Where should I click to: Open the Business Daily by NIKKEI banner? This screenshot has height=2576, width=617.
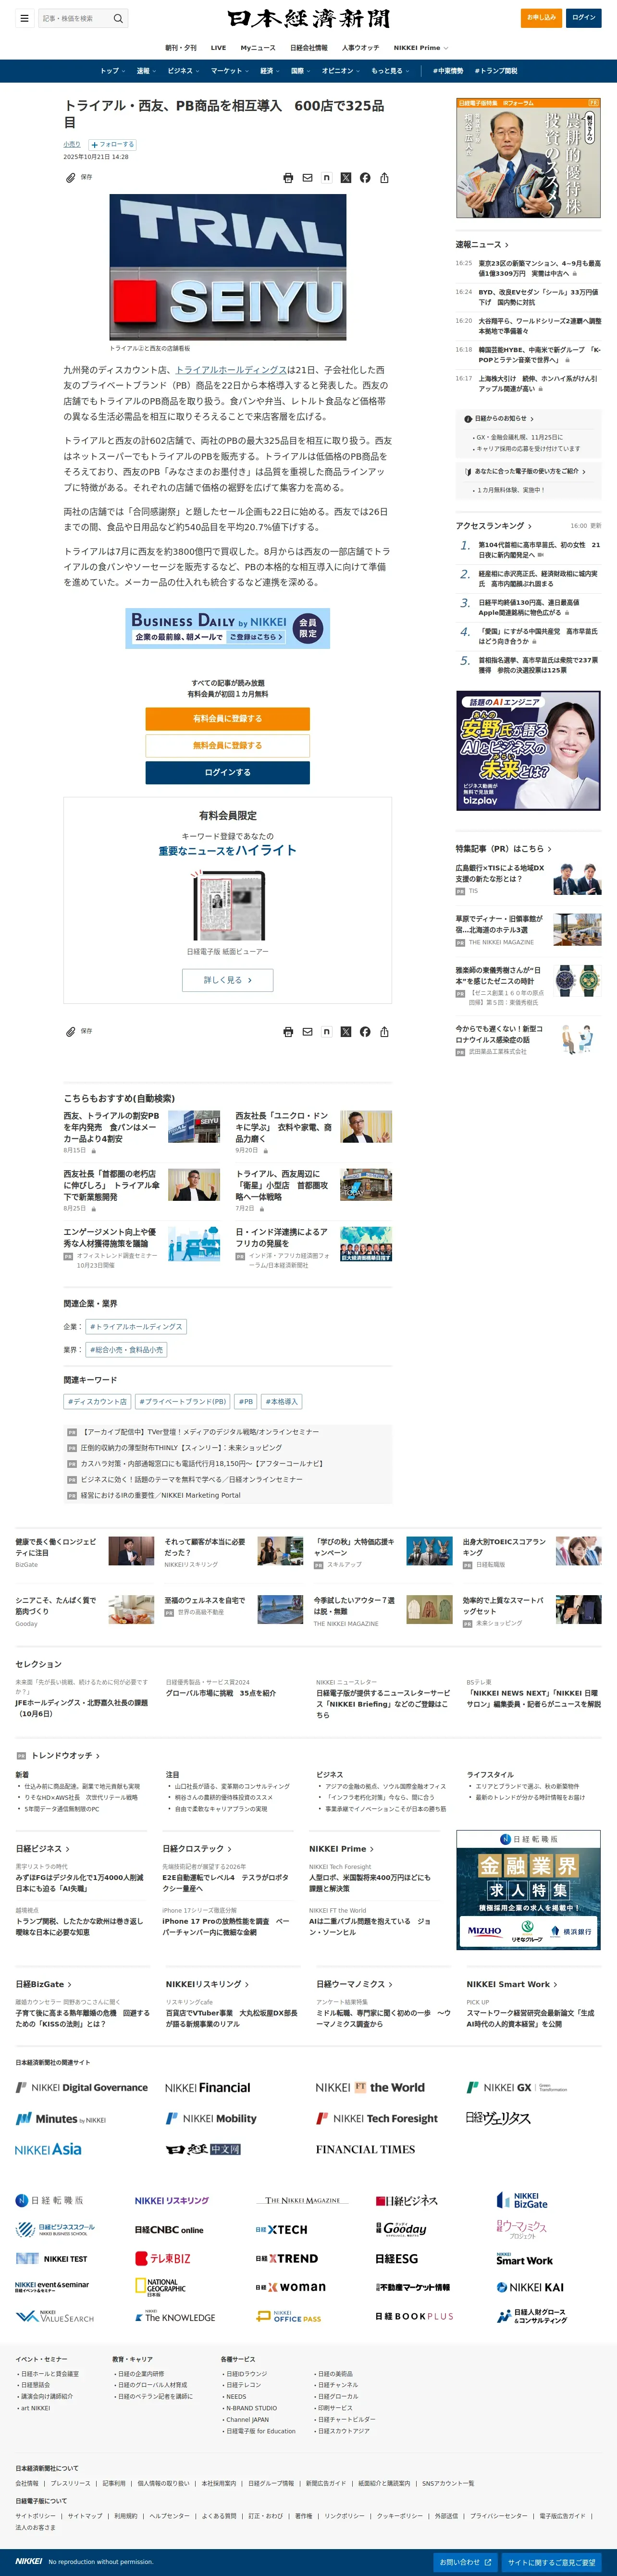point(227,628)
